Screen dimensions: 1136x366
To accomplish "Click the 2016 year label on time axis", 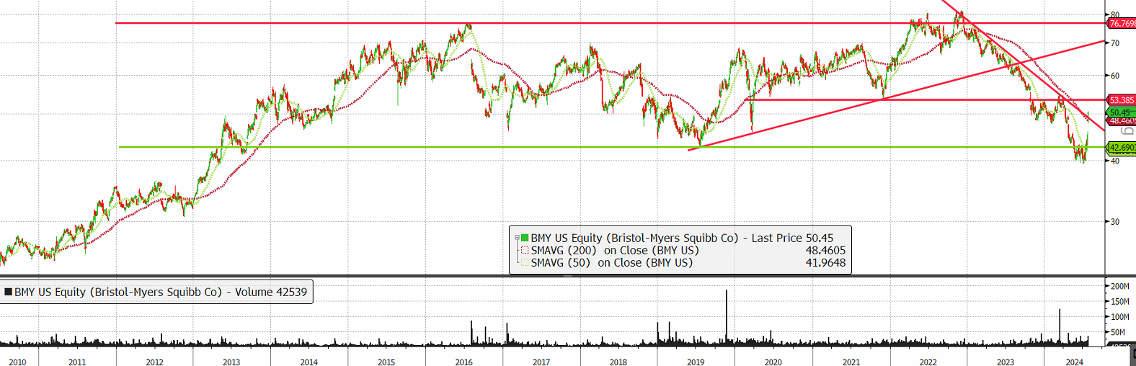I will (x=464, y=362).
